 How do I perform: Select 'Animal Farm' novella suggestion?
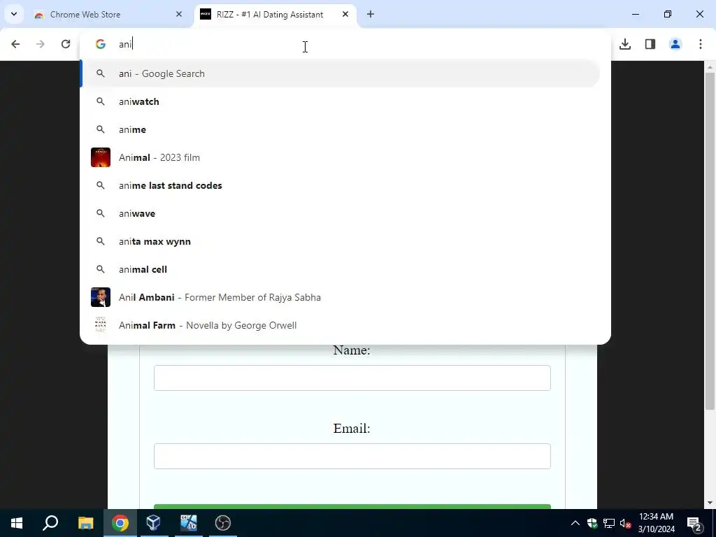coord(341,325)
